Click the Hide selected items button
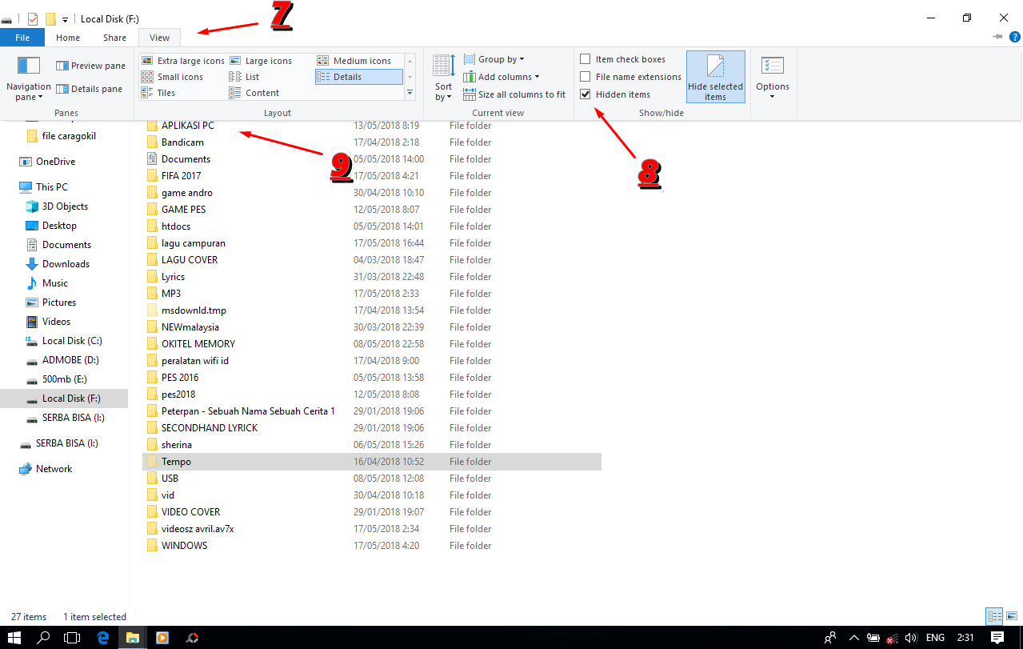The image size is (1023, 649). (714, 76)
